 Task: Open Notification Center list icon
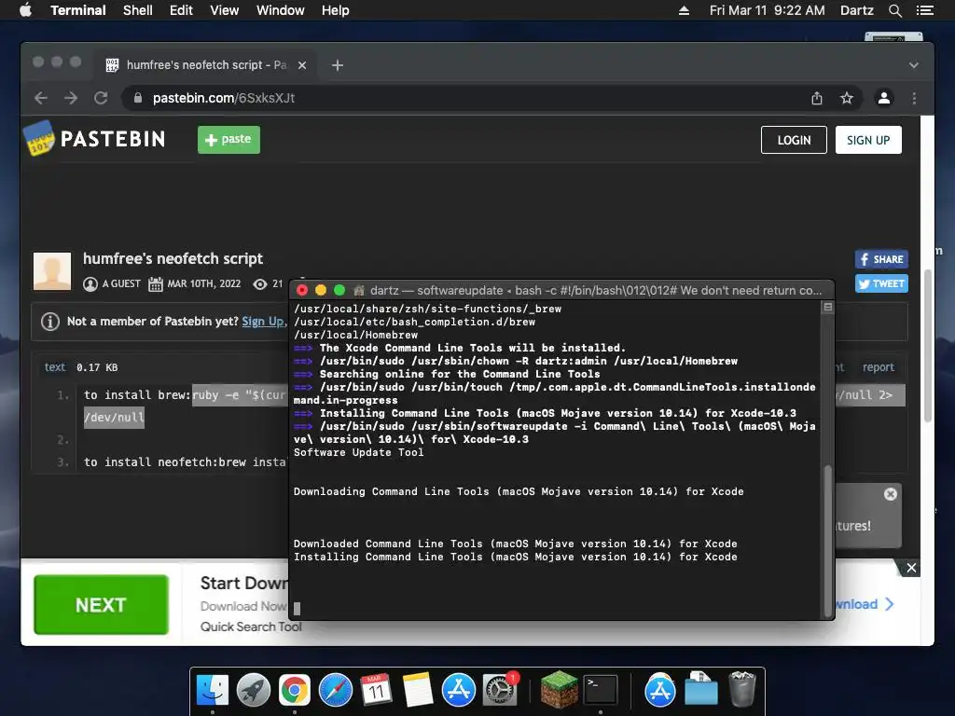pyautogui.click(x=924, y=10)
